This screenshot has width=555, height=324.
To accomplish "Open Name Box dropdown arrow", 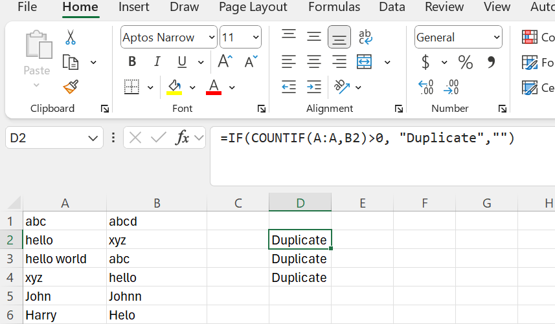I will [93, 138].
